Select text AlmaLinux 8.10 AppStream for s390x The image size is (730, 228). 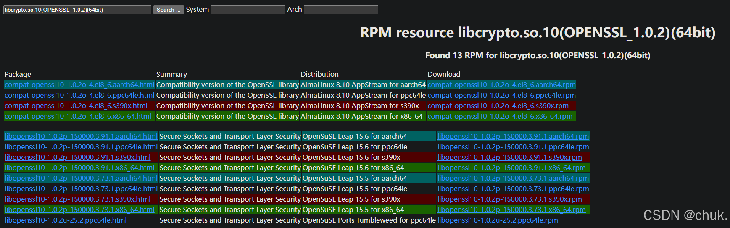pyautogui.click(x=360, y=106)
